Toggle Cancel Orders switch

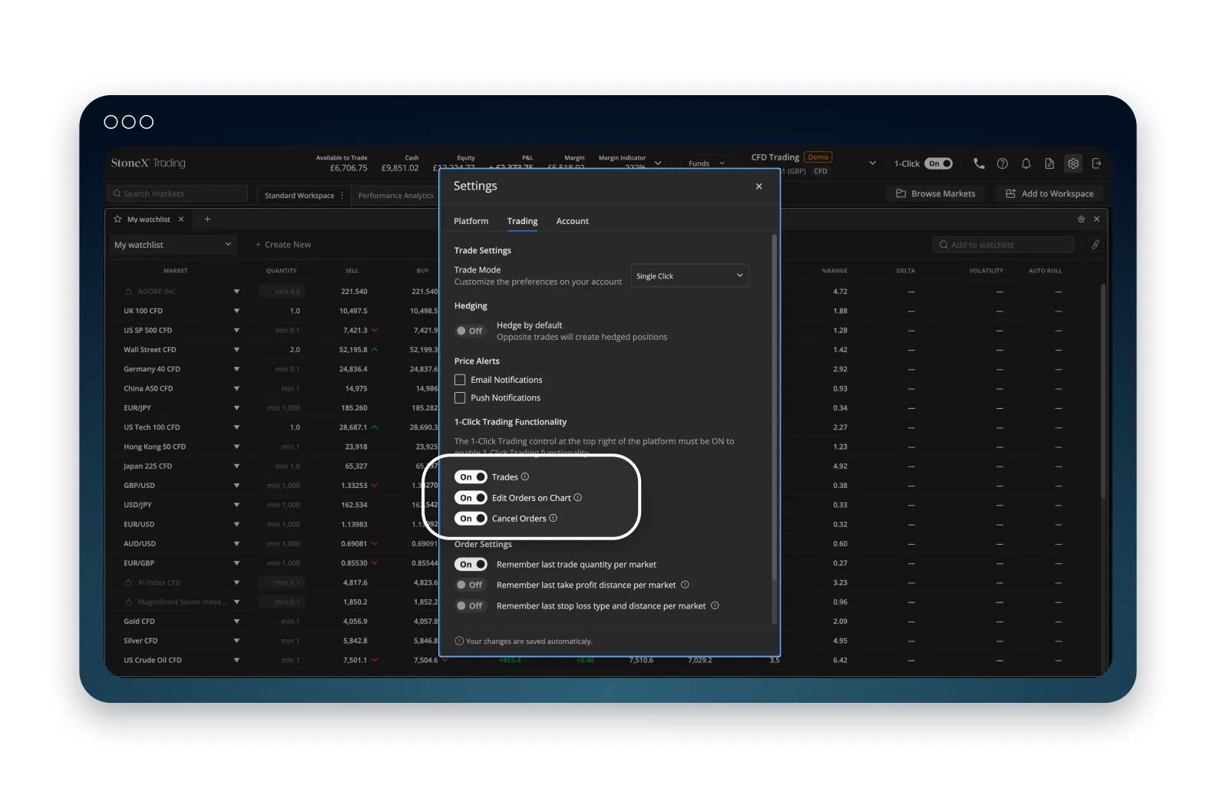[x=471, y=519]
